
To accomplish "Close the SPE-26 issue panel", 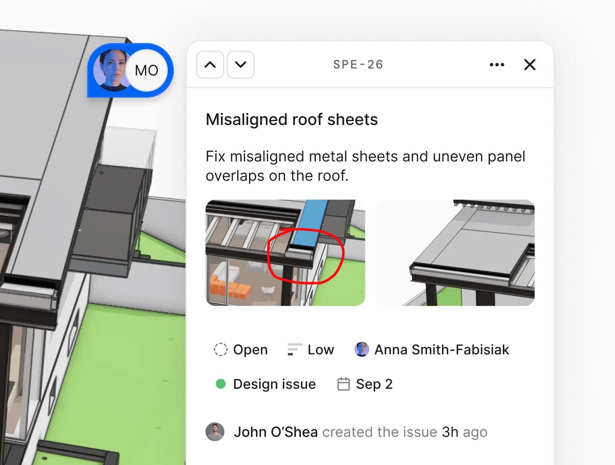I will click(x=530, y=64).
